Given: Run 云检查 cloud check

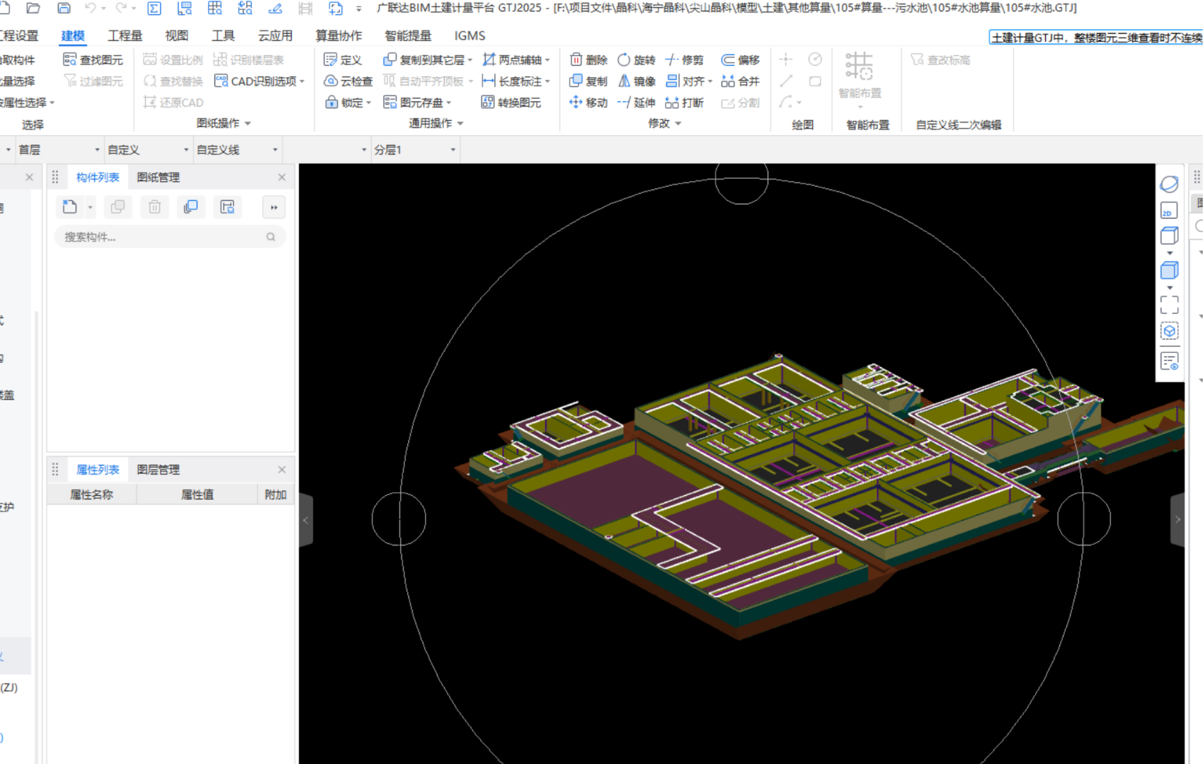Looking at the screenshot, I should tap(348, 81).
